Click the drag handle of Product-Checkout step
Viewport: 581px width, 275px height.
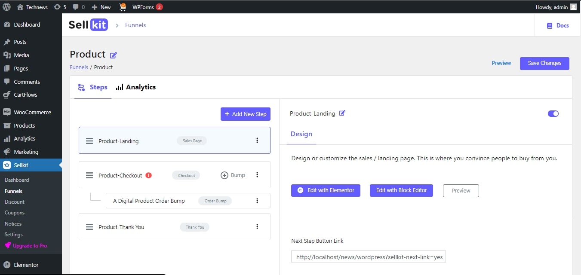[89, 175]
